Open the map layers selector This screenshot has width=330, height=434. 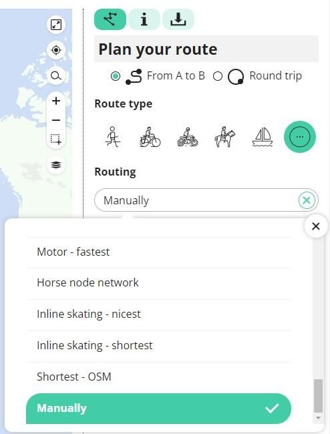[x=56, y=165]
